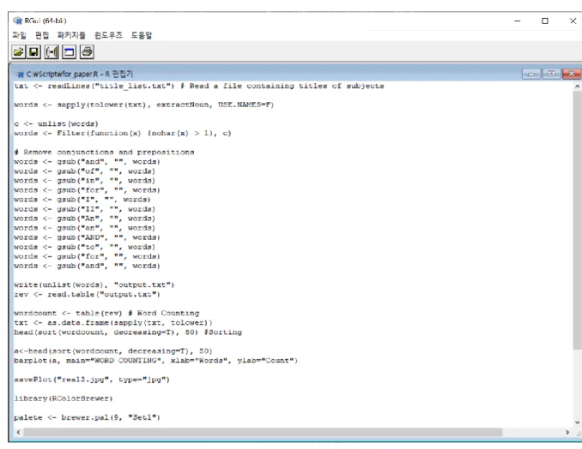
Task: Click the scroll-down arrow of the editor scrollbar
Action: [x=577, y=422]
